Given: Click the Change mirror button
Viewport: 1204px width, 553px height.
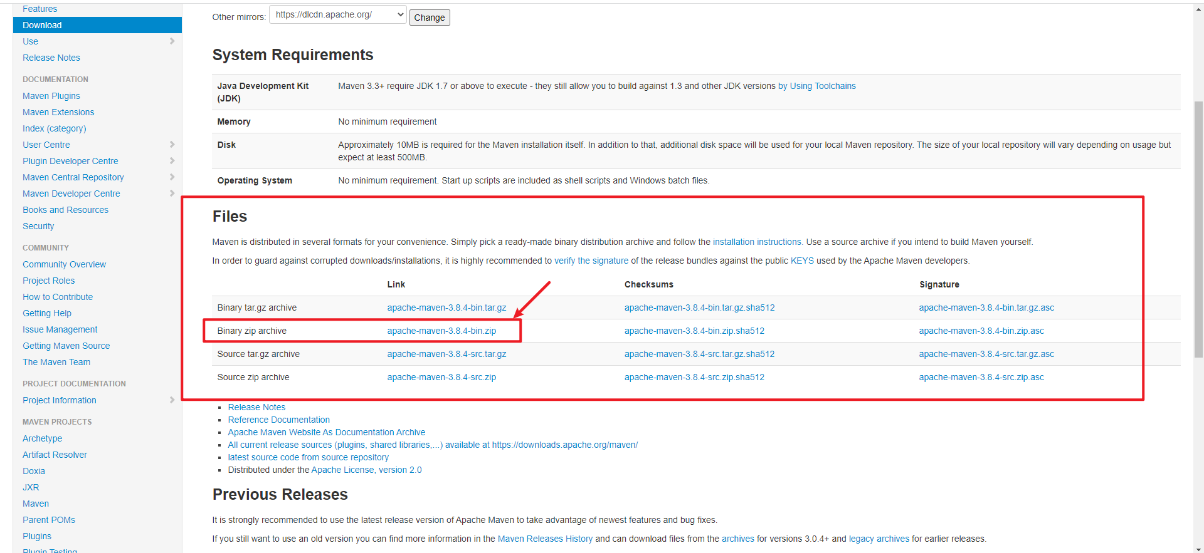Looking at the screenshot, I should [430, 18].
